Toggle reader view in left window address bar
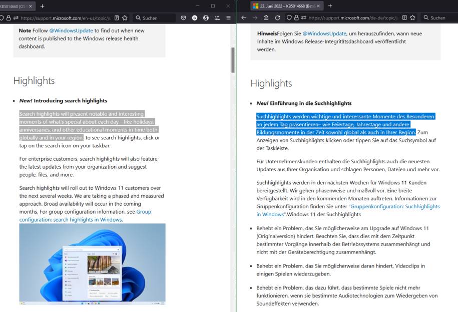 (x=117, y=18)
